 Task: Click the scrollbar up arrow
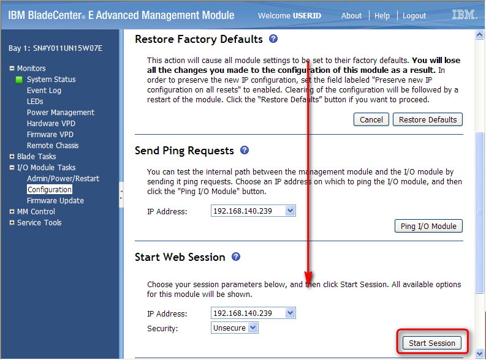pyautogui.click(x=479, y=35)
